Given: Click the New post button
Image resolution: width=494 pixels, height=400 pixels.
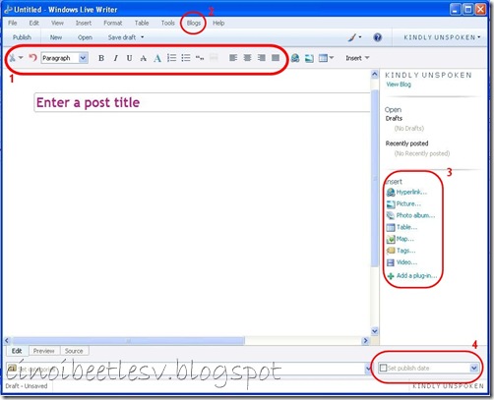Looking at the screenshot, I should tap(56, 37).
